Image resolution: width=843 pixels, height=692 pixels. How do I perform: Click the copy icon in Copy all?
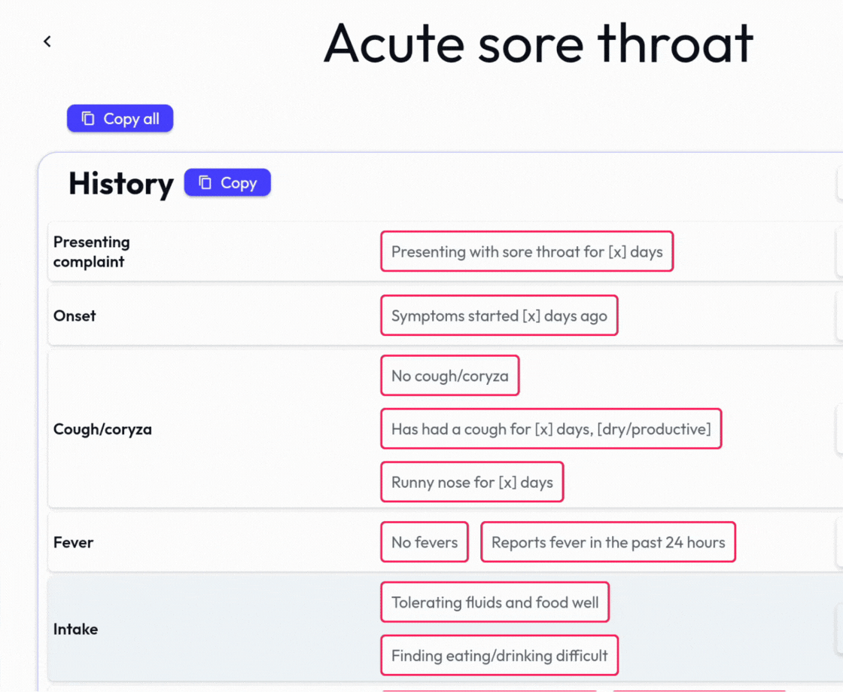88,119
